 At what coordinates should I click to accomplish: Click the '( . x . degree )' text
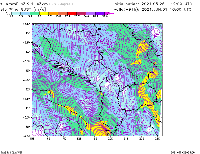[x=61, y=4]
